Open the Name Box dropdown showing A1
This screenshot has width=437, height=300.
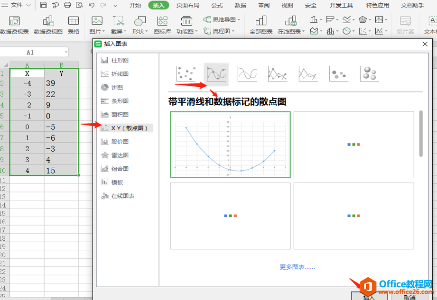click(x=66, y=52)
